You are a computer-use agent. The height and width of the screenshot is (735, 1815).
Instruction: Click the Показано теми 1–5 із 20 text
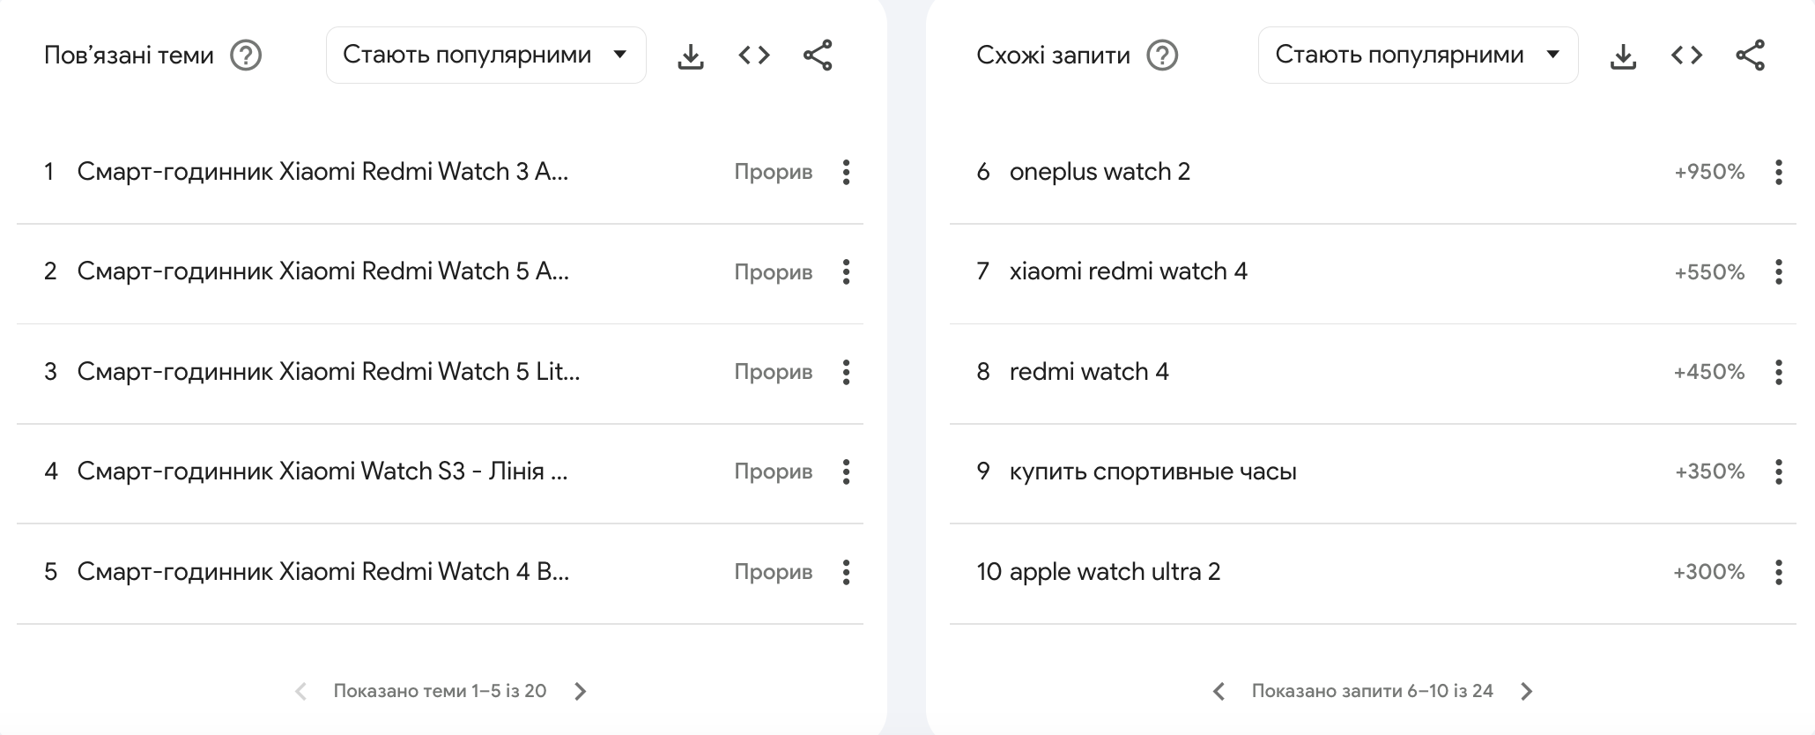440,691
